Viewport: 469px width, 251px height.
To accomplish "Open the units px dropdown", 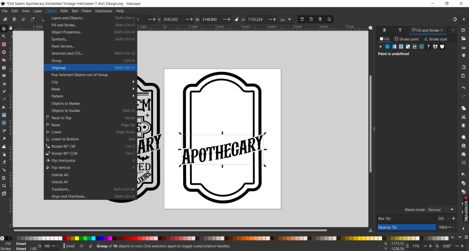I will tap(285, 20).
